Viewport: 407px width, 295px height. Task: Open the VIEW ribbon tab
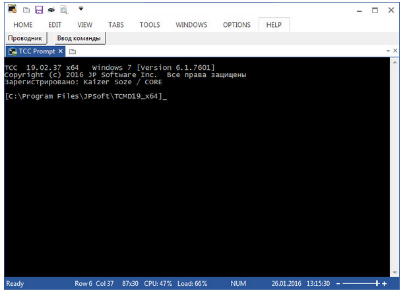(x=85, y=25)
